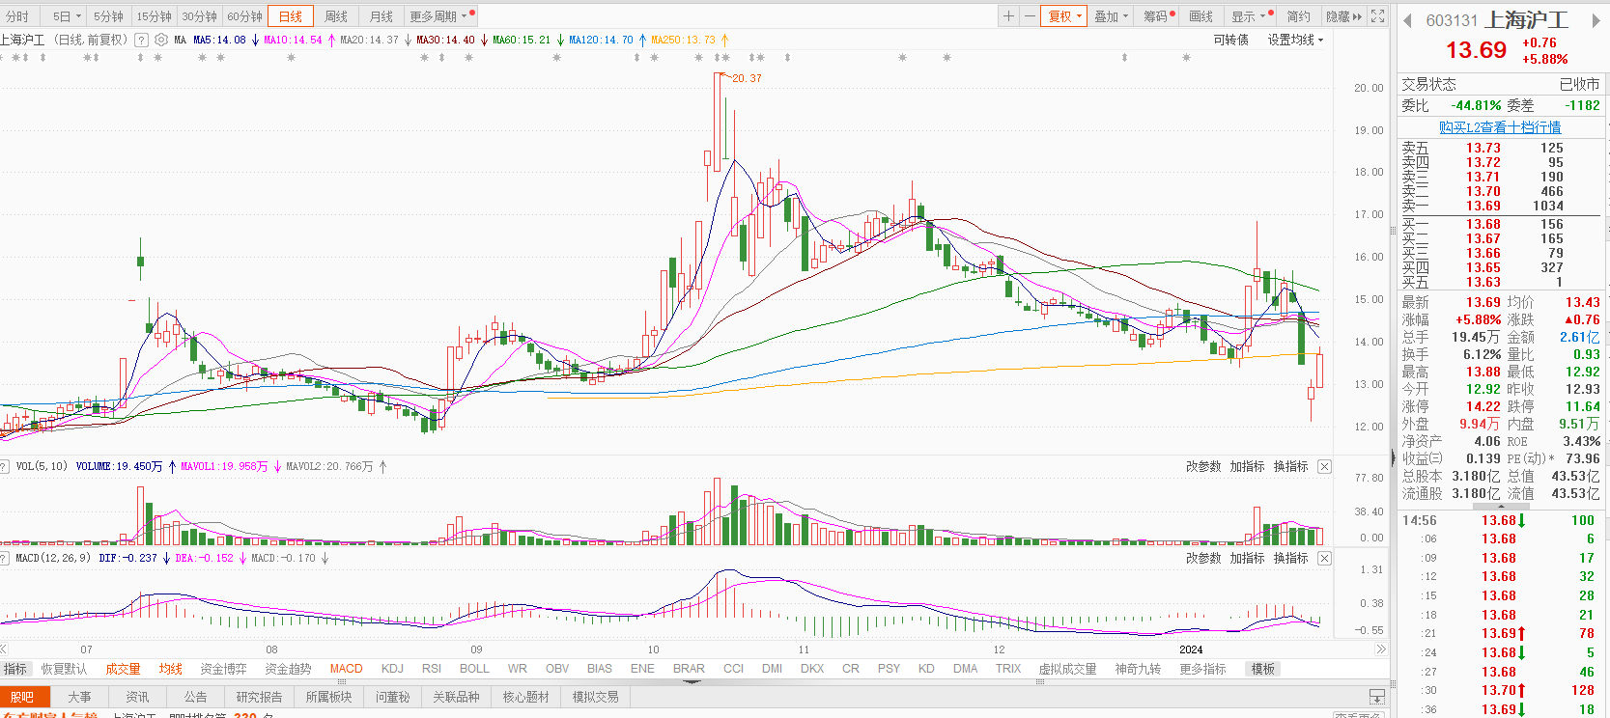Zoom out chart with the minus button
This screenshot has width=1610, height=718.
(x=1030, y=16)
